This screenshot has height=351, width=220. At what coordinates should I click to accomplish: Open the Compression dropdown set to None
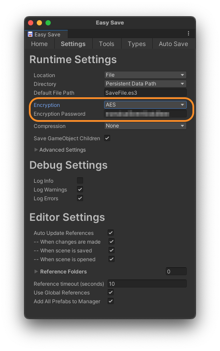145,126
